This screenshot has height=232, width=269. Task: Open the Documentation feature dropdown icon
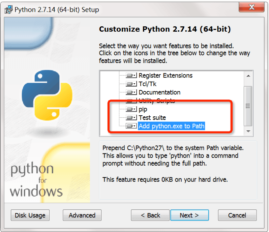pyautogui.click(x=131, y=92)
